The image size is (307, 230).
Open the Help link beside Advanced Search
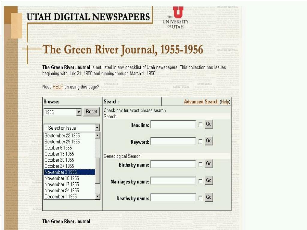click(x=225, y=102)
